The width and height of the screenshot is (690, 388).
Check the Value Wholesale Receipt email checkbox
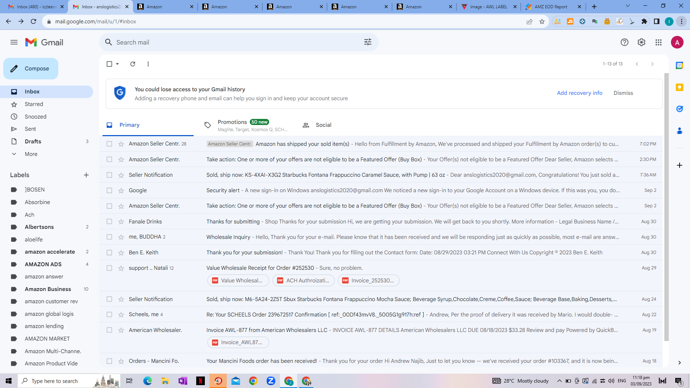(x=109, y=268)
